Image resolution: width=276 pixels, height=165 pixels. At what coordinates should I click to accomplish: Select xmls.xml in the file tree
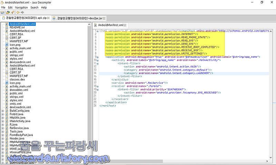[16, 104]
